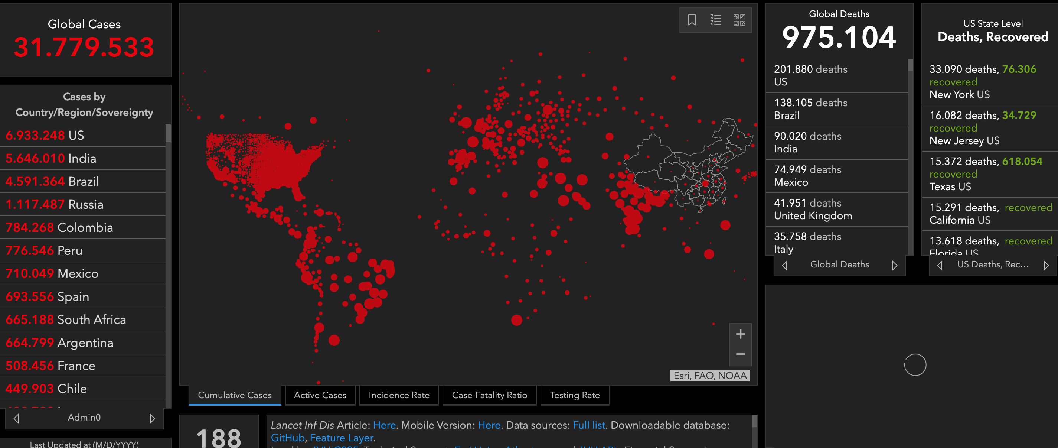Go to previous panel before Global Deaths
Image resolution: width=1058 pixels, height=448 pixels.
tap(784, 265)
